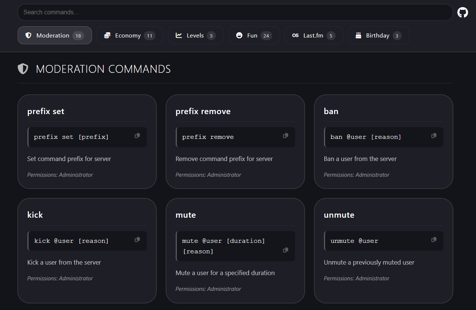Click in the Search commands field
This screenshot has width=476, height=310.
[235, 12]
